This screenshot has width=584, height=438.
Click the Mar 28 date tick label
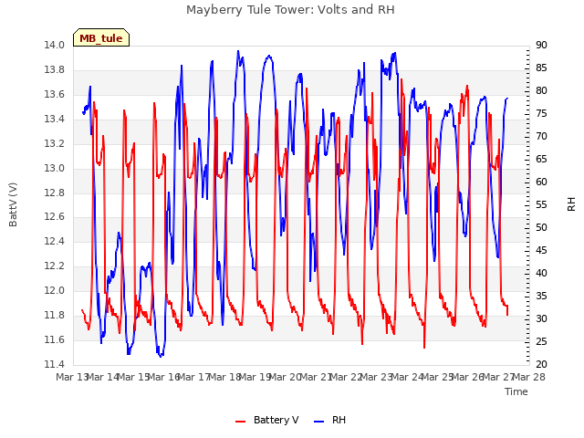coord(529,377)
